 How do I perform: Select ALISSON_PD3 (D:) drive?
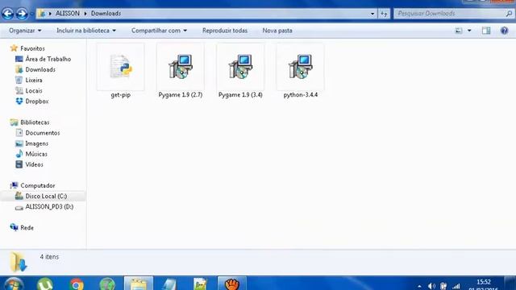click(49, 207)
